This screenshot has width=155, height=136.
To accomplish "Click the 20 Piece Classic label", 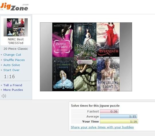I will 16,49.
